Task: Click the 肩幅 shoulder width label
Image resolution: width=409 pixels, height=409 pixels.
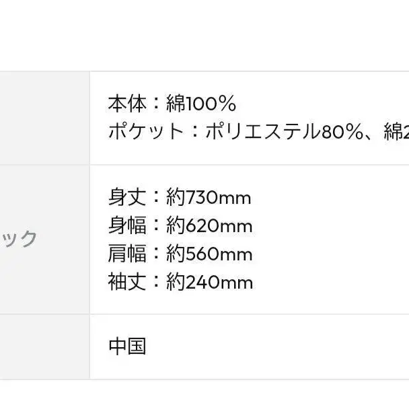Action: 127,254
